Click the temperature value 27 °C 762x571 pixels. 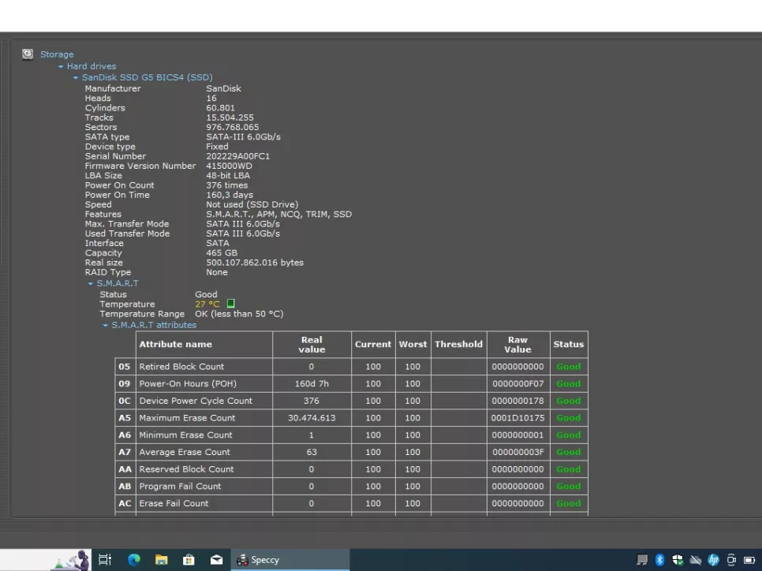(207, 304)
